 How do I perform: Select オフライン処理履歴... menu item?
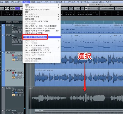tap(42, 59)
